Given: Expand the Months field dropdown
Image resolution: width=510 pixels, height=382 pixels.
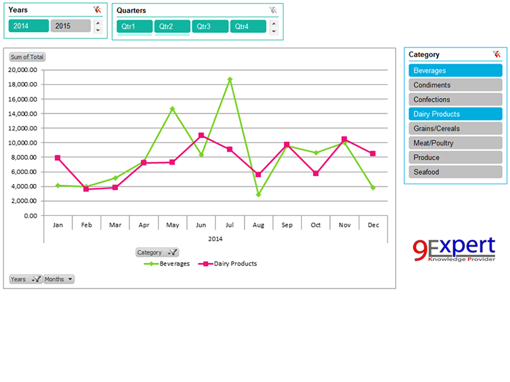Looking at the screenshot, I should tap(69, 279).
